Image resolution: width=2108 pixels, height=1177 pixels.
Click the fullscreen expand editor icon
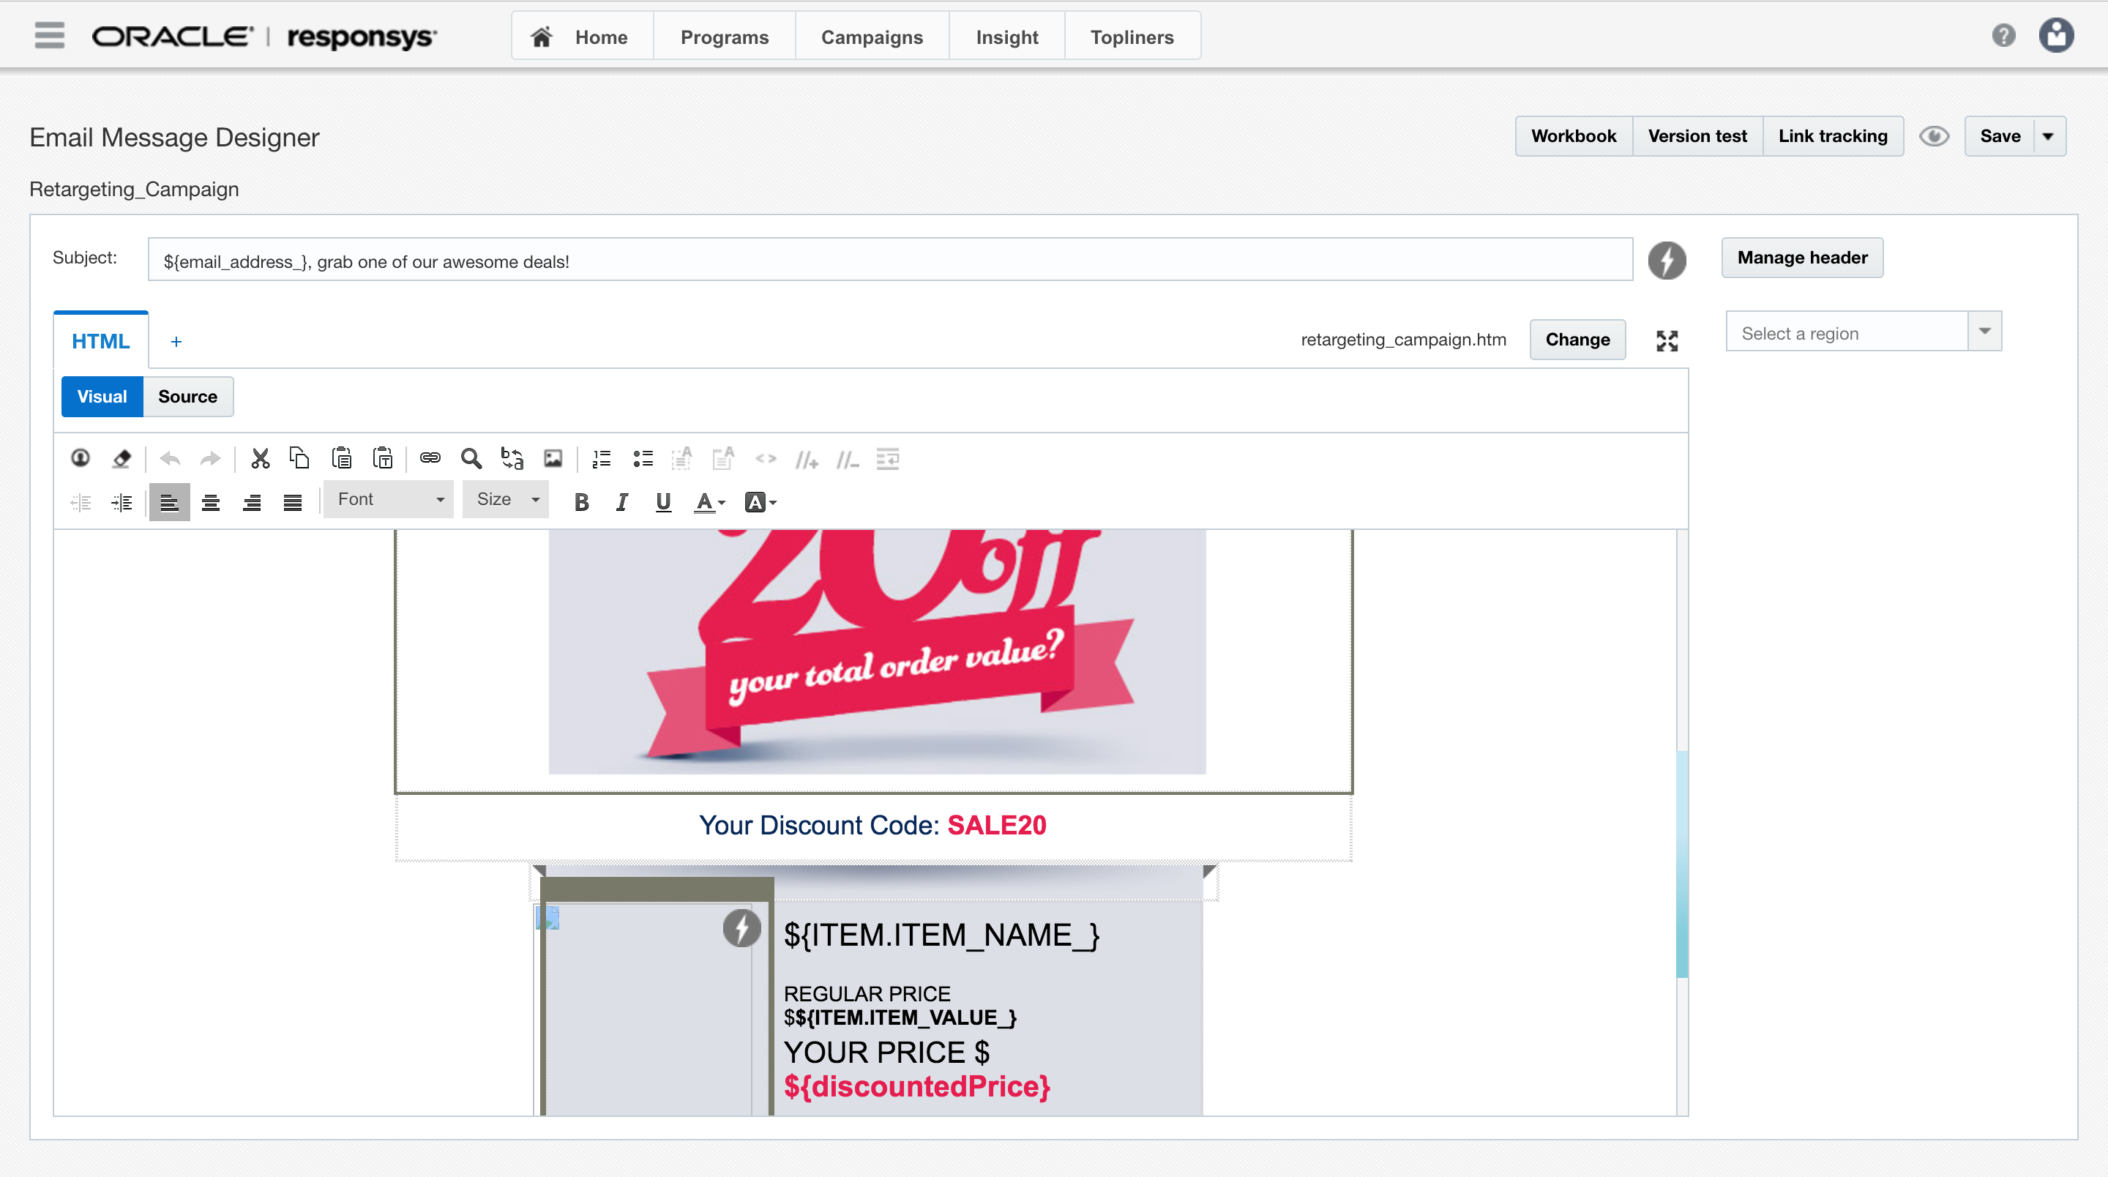point(1666,340)
